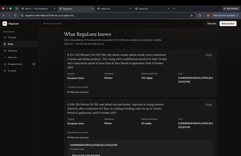Go back with the browser back arrow

pyautogui.click(x=4, y=15)
